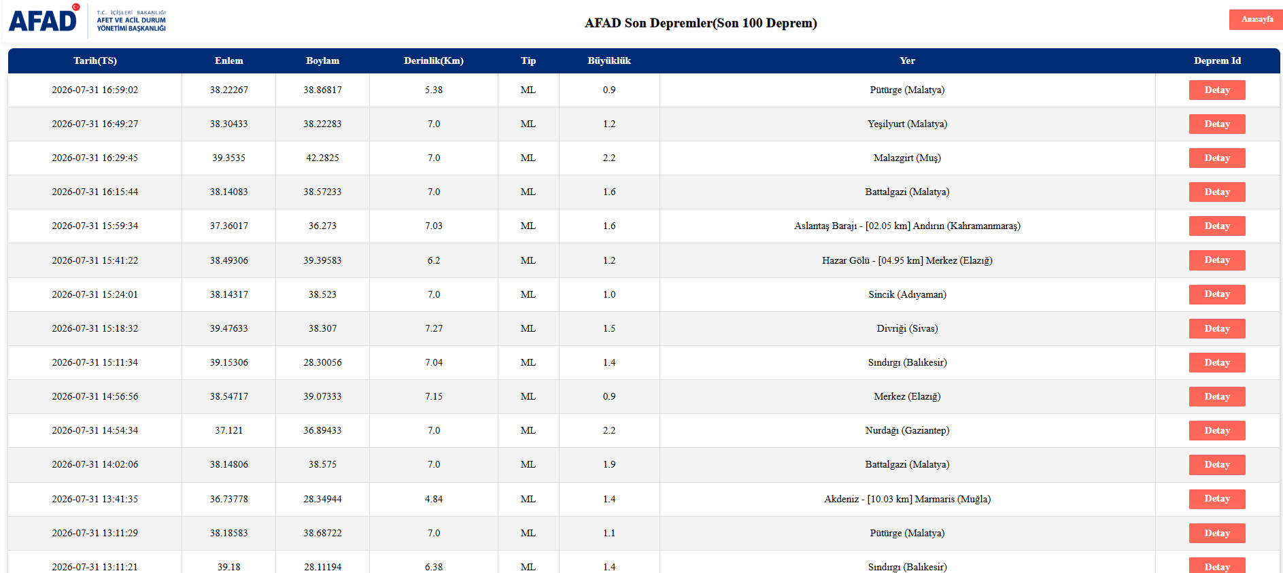Open the Anasayfa home button
The image size is (1283, 573).
point(1256,19)
